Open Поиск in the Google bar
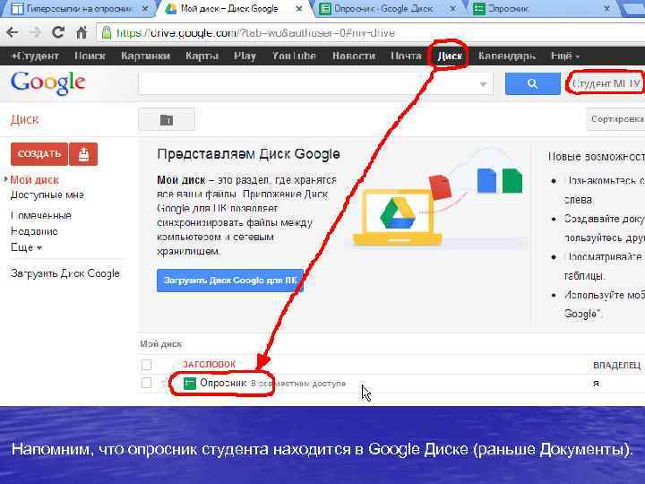The height and width of the screenshot is (484, 645). 90,56
